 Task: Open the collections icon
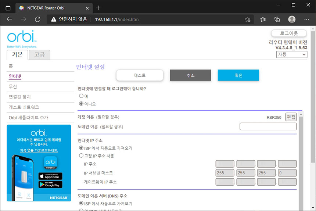click(277, 19)
